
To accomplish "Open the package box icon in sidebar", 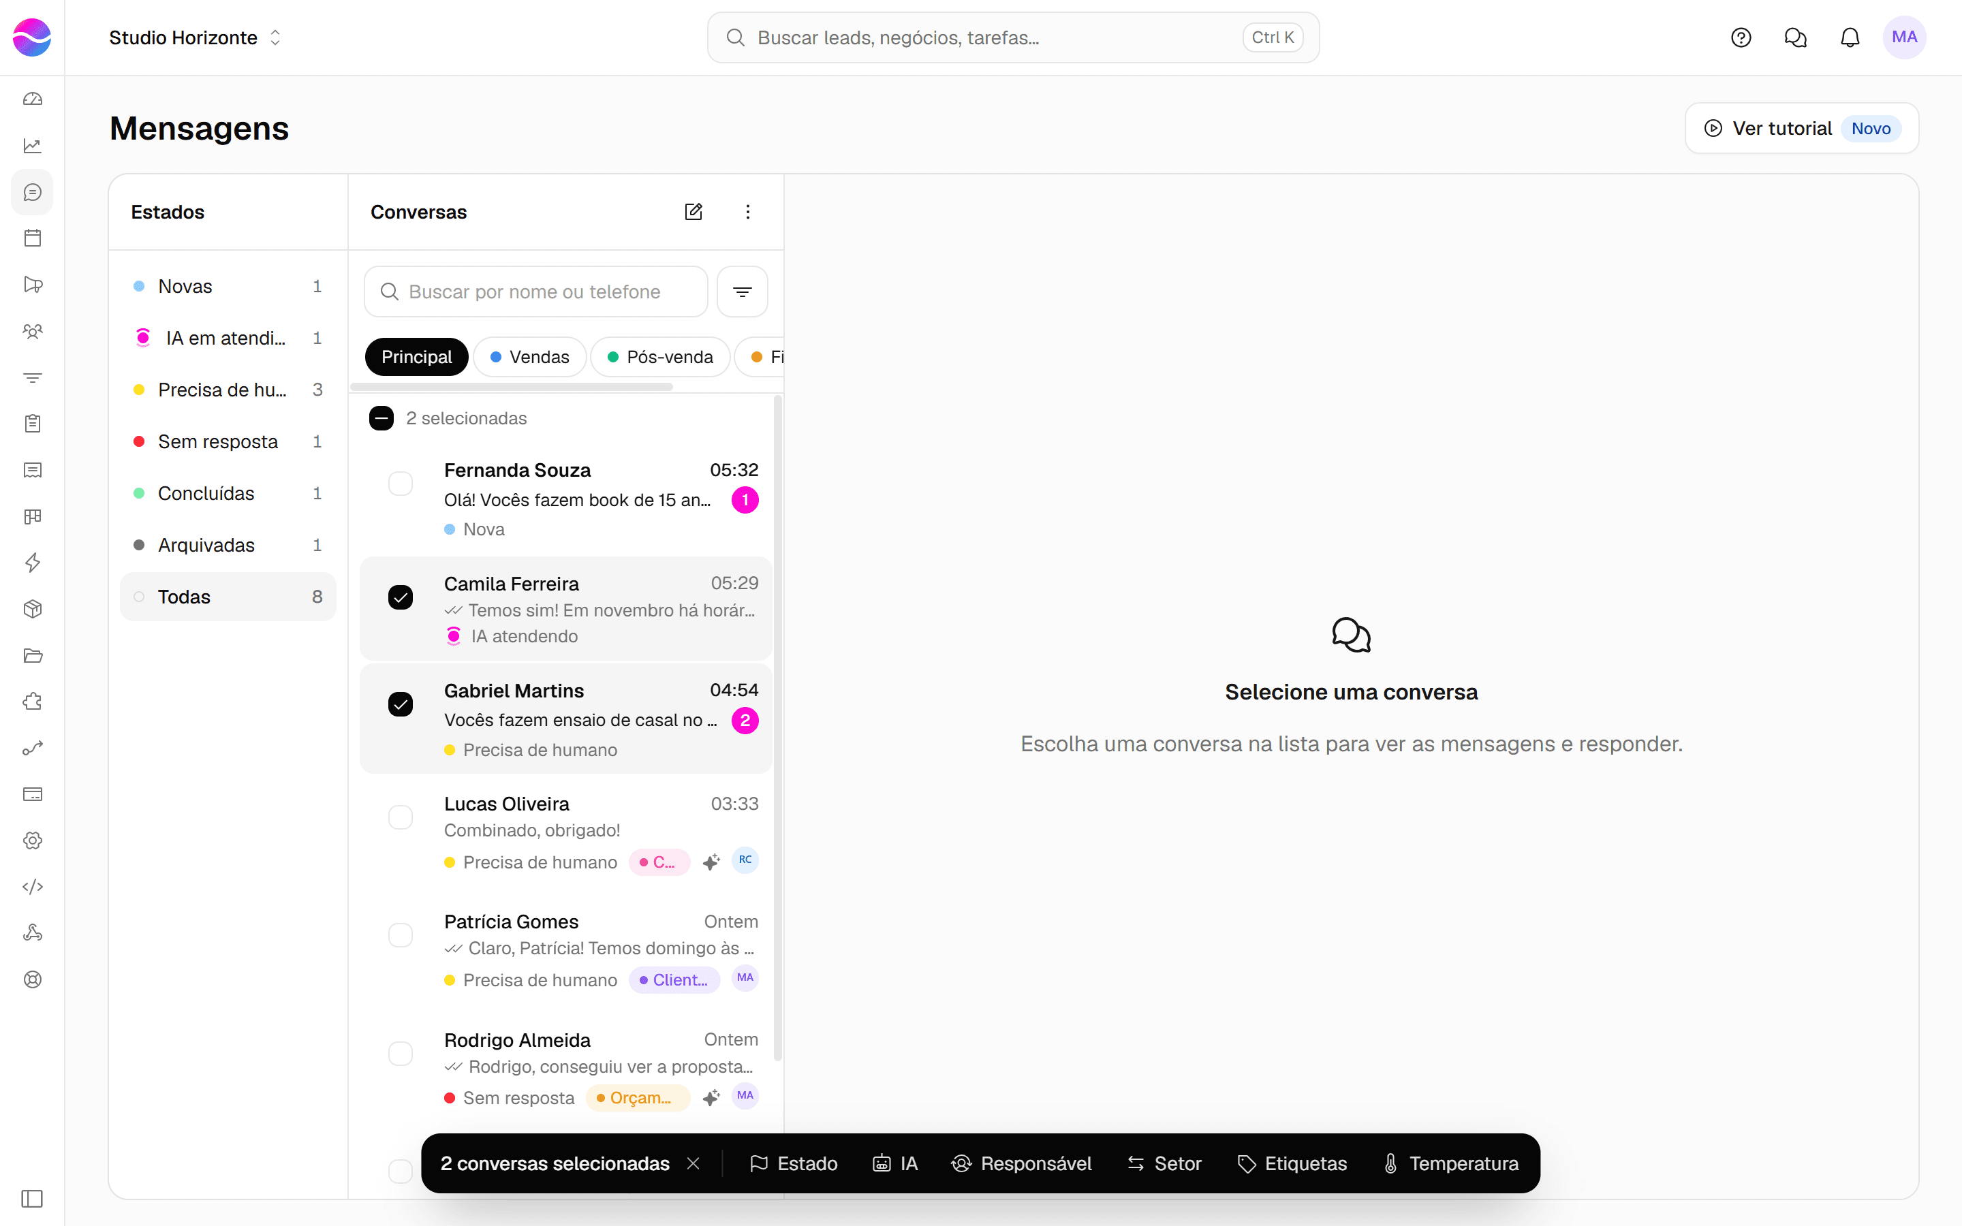I will (33, 609).
